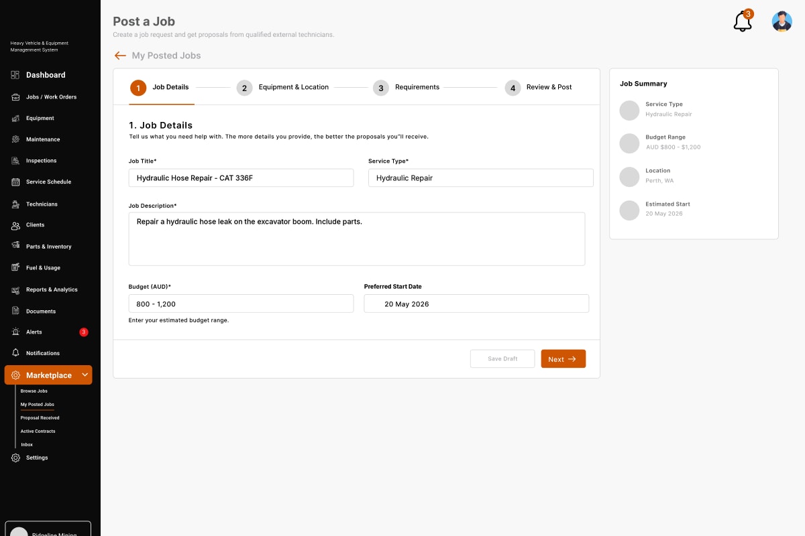
Task: Click the 'Job Summary' heading
Action: click(643, 84)
